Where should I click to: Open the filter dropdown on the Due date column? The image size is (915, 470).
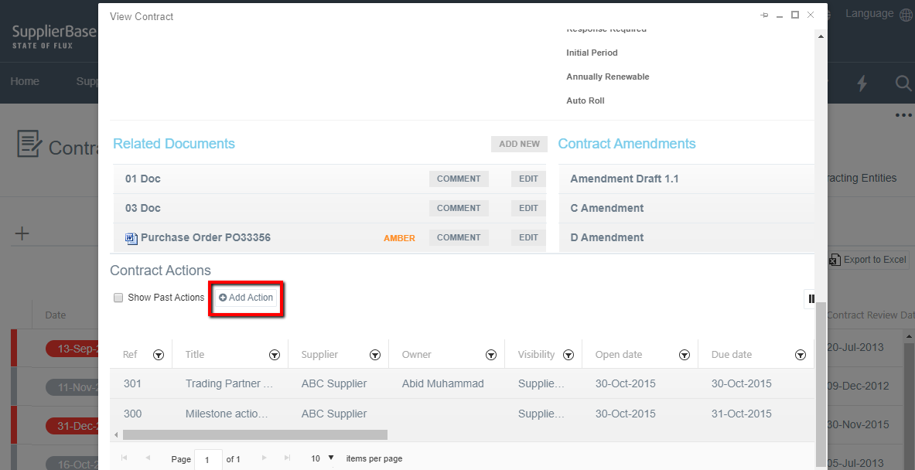click(x=801, y=354)
